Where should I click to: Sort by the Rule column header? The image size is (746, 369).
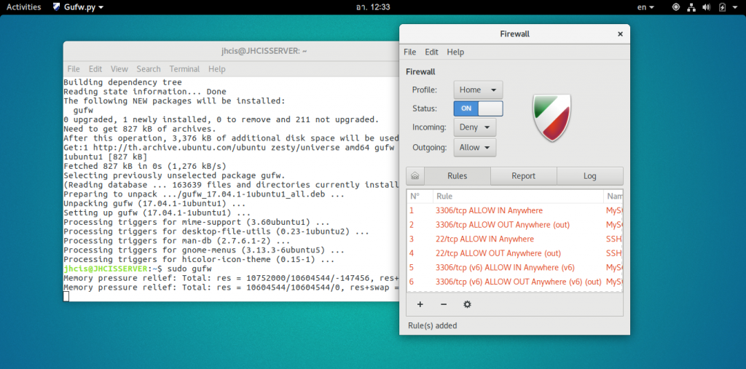pyautogui.click(x=518, y=196)
